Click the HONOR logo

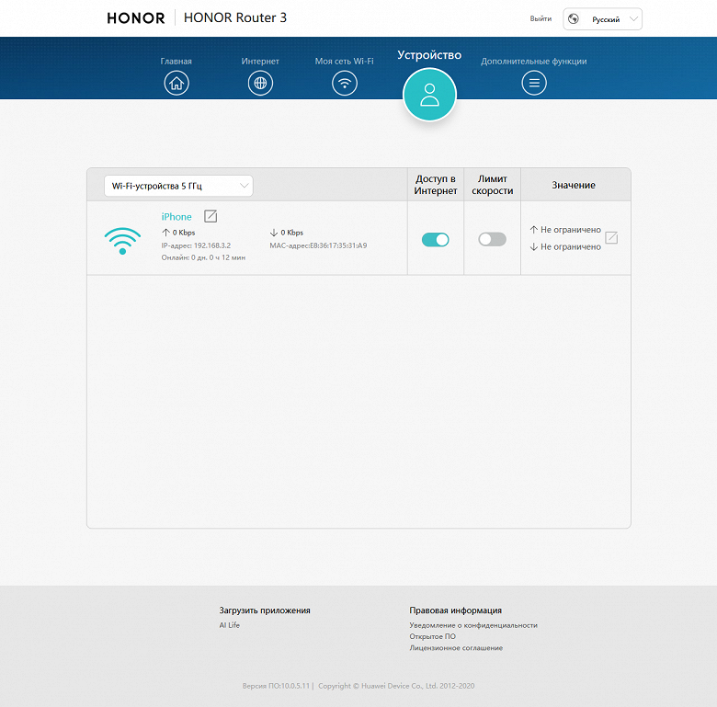[136, 17]
